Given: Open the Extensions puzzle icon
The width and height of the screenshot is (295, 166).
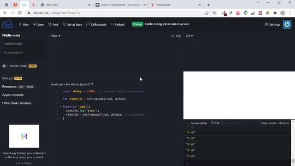Looking at the screenshot, I should click(x=275, y=13).
